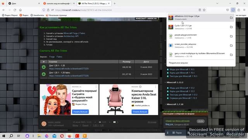Click the padlock site security icon
248x139 pixels.
point(48,10)
